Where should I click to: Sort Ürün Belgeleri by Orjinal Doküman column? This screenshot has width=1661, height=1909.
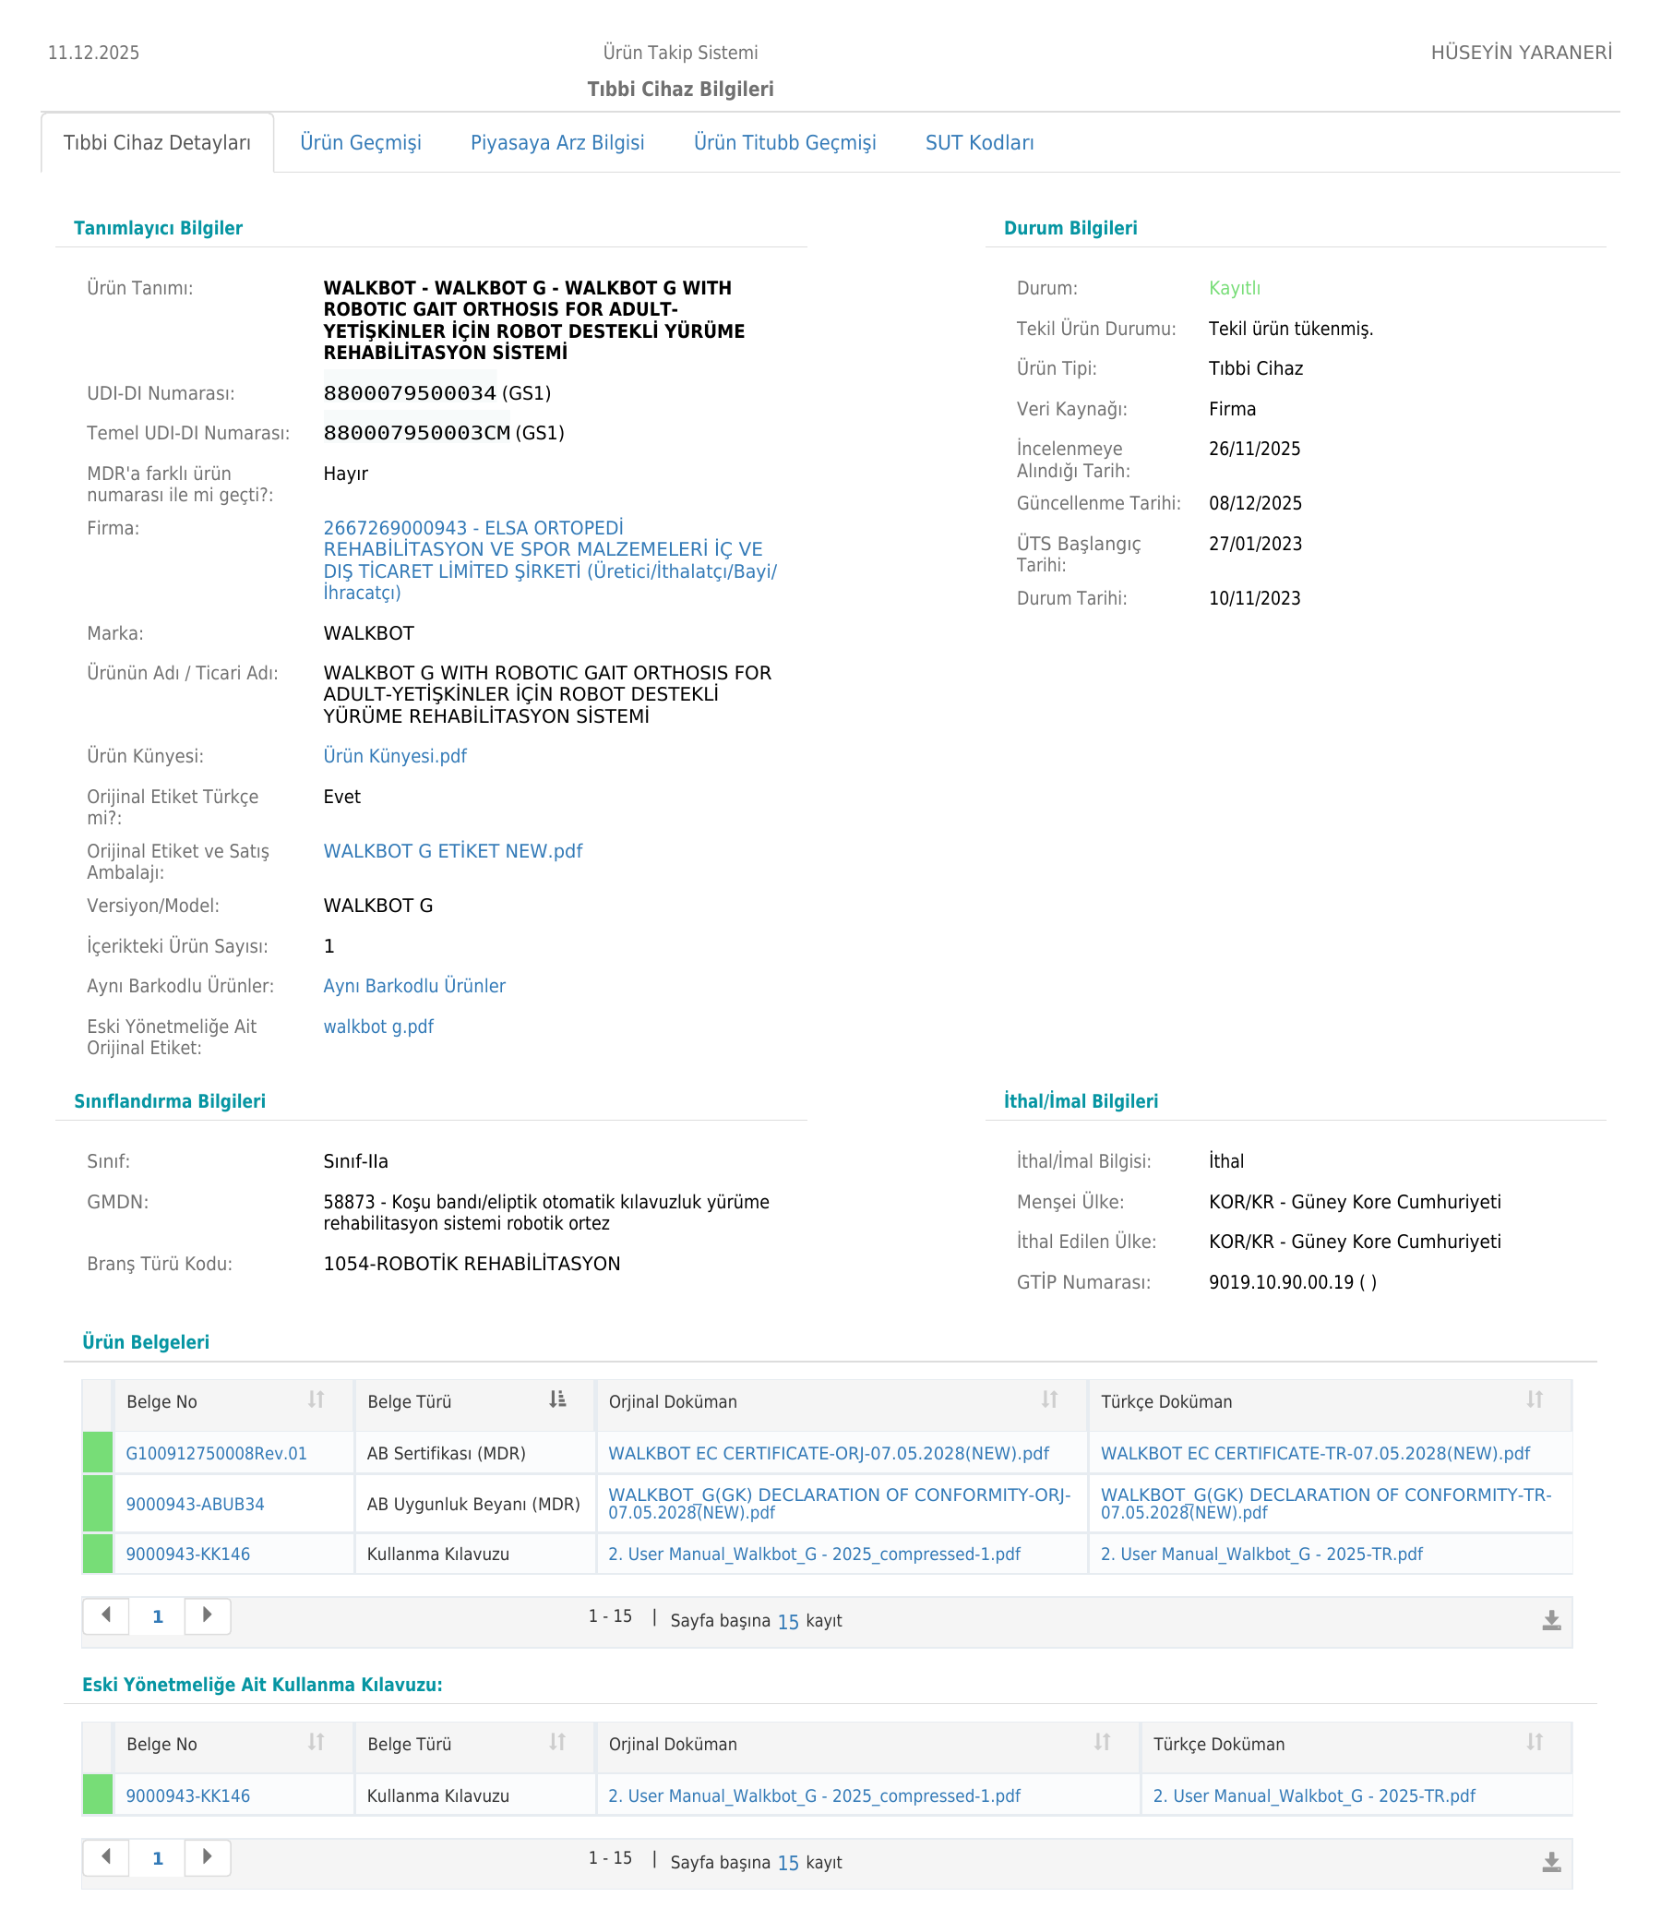[1049, 1400]
